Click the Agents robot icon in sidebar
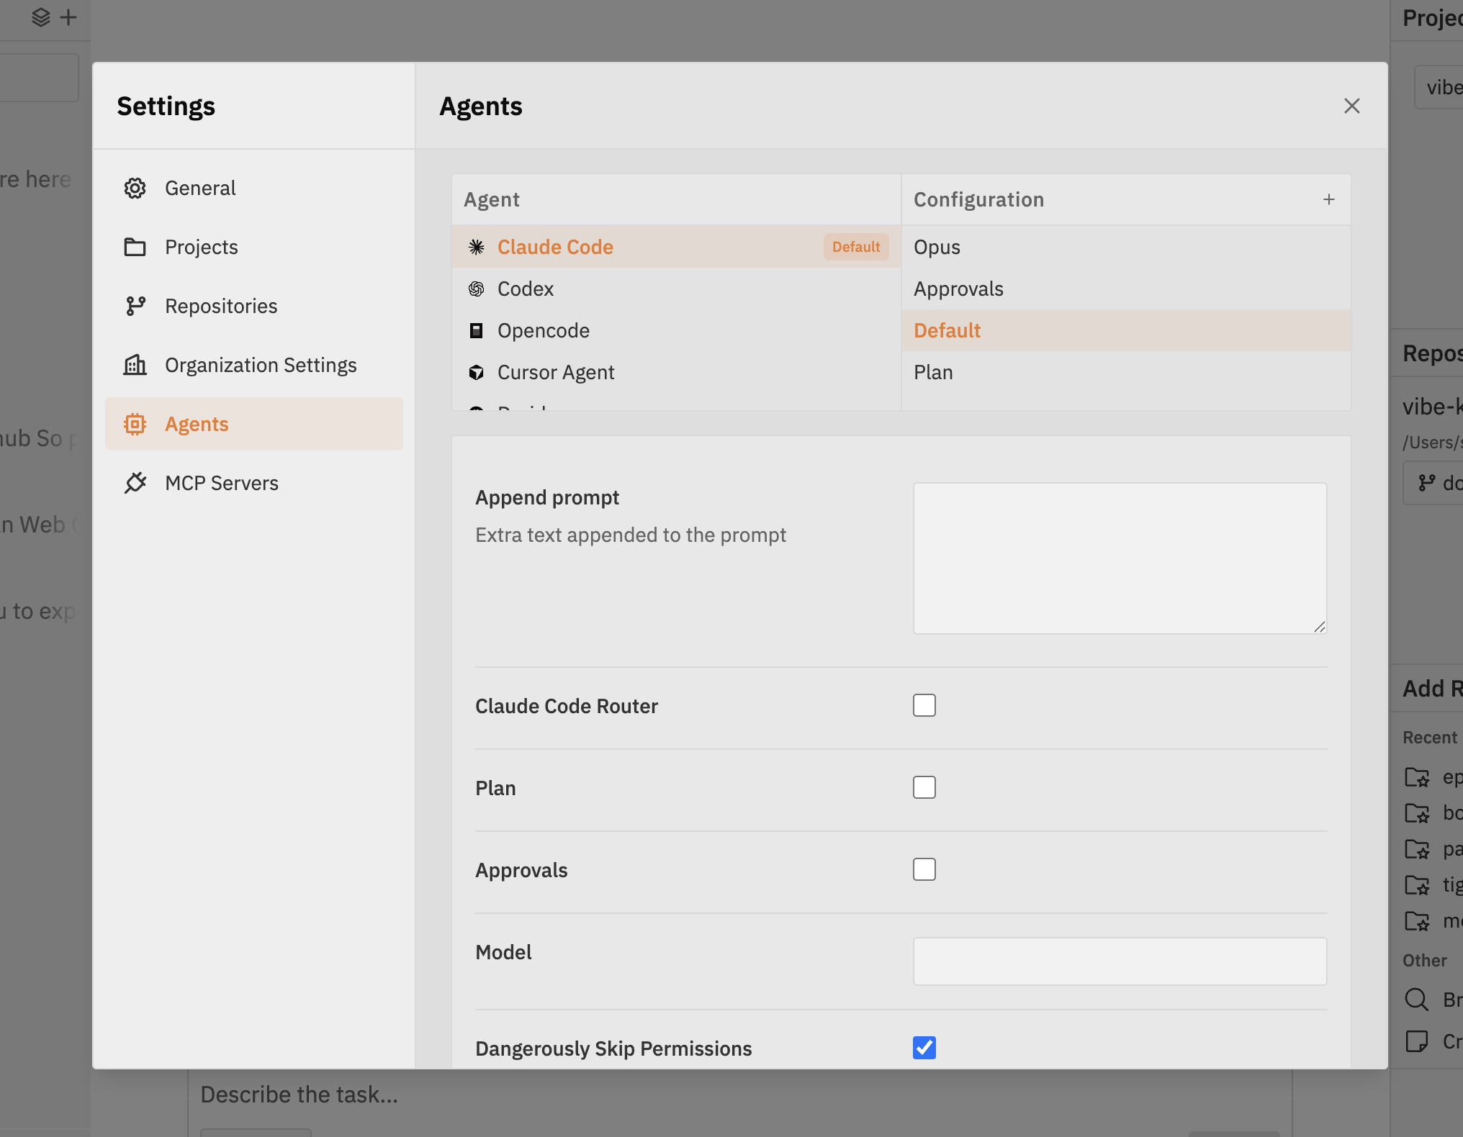 [x=135, y=424]
